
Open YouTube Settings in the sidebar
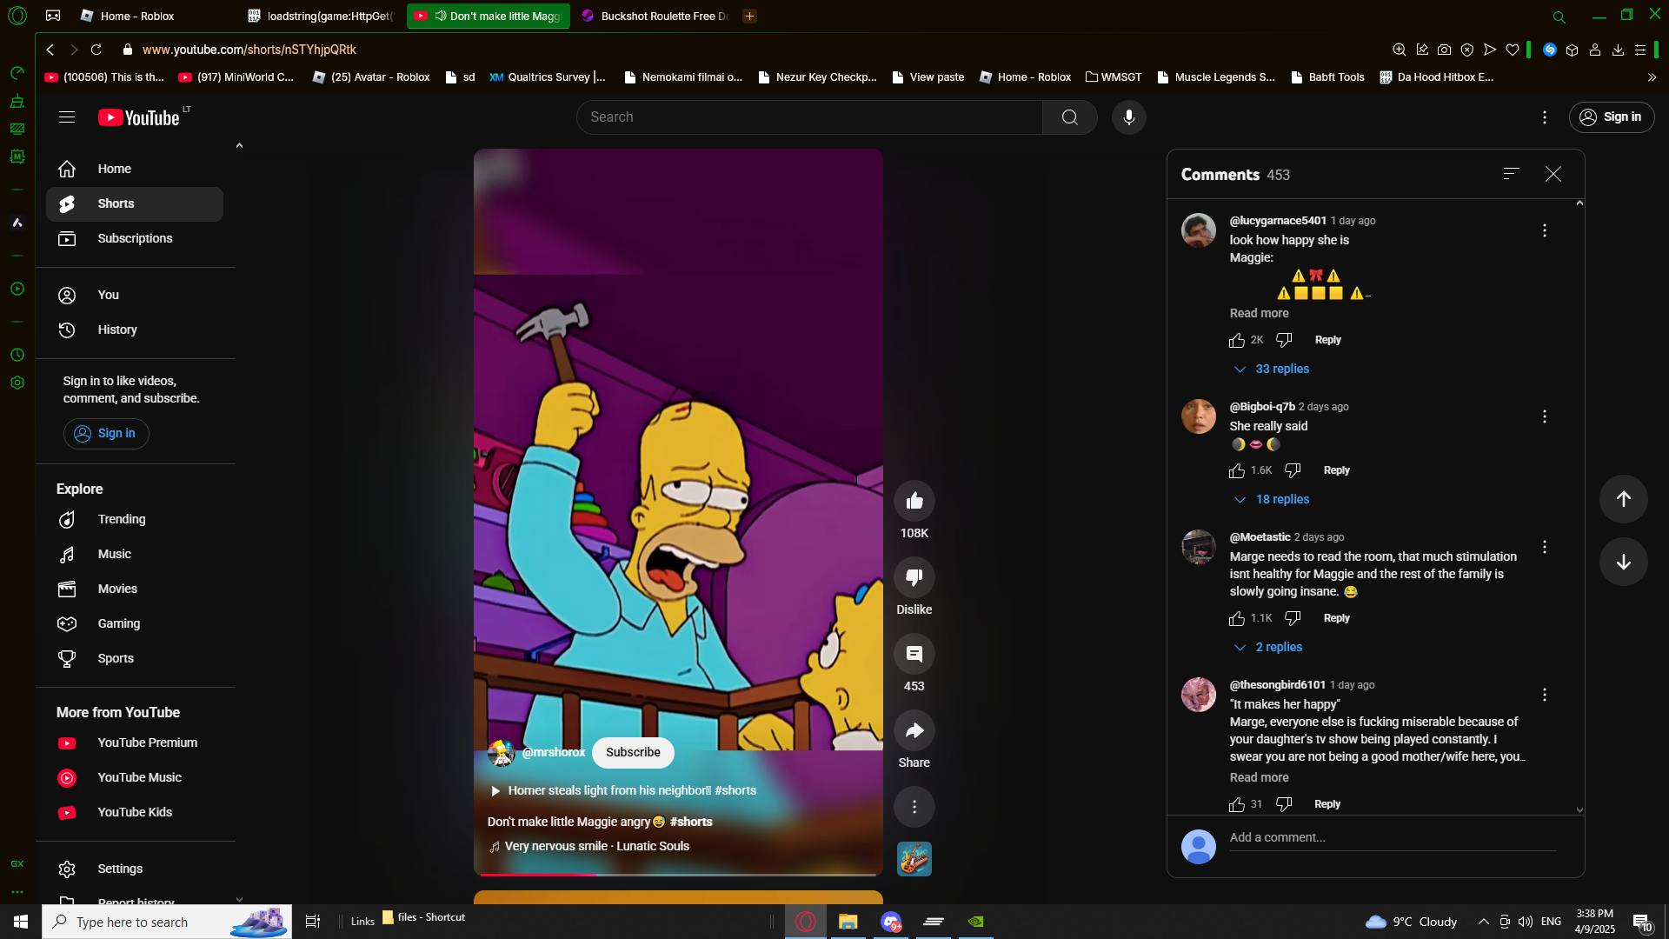135,869
